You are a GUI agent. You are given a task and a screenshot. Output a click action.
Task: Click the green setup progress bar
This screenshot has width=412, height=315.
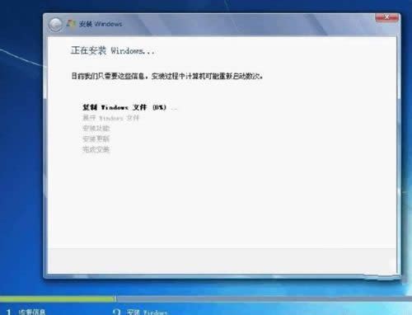(x=58, y=299)
